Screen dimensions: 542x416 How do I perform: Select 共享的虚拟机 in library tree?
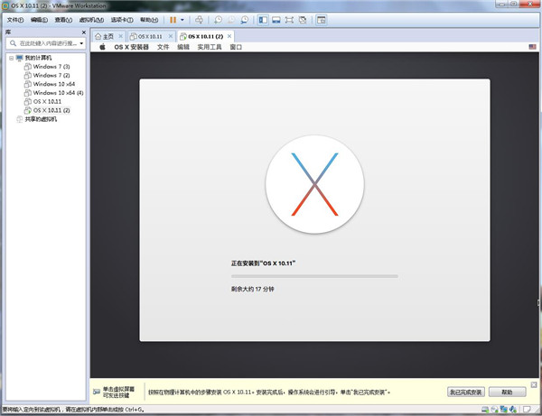(41, 119)
